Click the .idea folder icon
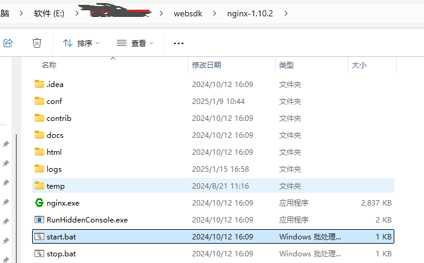 tap(39, 84)
